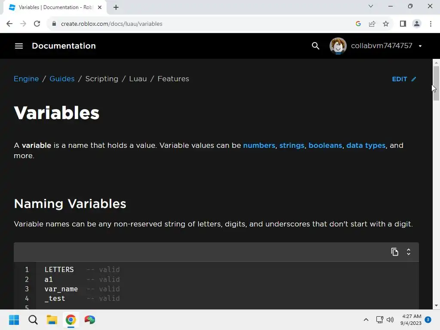Click the page vertical scrollbar thumb
This screenshot has width=440, height=330.
(x=436, y=83)
